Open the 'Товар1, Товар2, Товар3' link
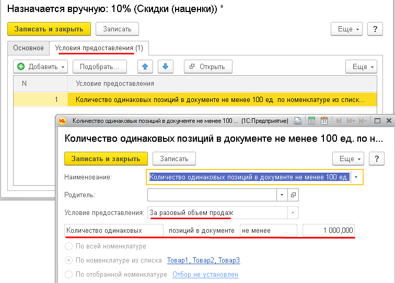This screenshot has height=283, width=395. (x=203, y=261)
